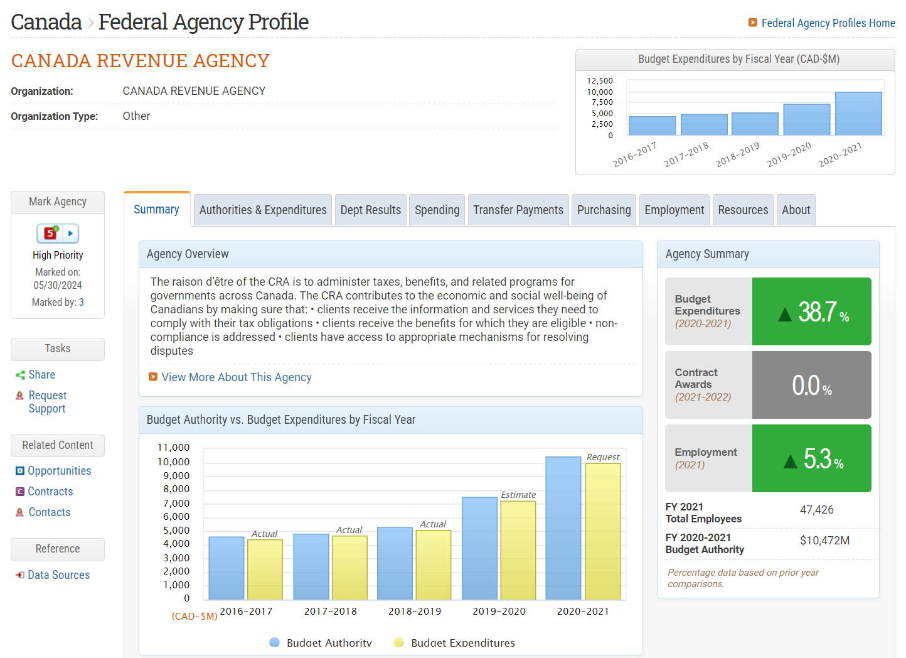Click View More About This Agency link
906x658 pixels.
(237, 377)
